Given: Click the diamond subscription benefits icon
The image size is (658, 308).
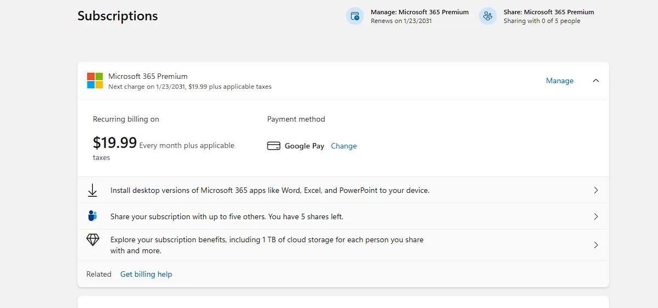Looking at the screenshot, I should (x=92, y=240).
